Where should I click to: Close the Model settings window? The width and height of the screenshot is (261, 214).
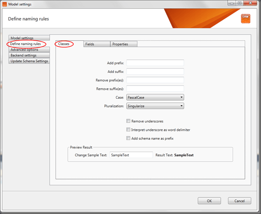click(x=250, y=3)
